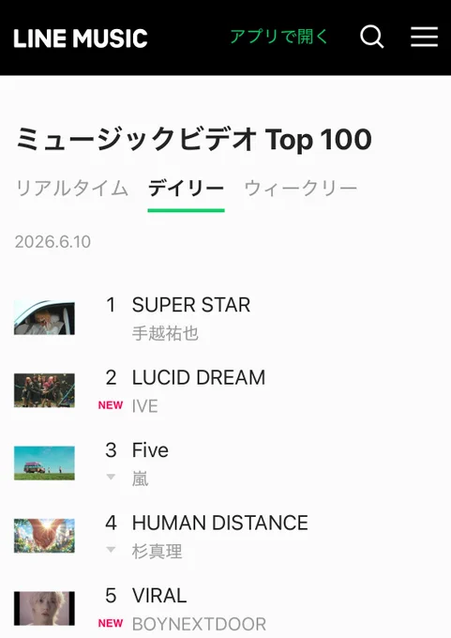Viewport: 451px width, 638px height.
Task: Switch to the リアルタイム tab
Action: tap(72, 189)
